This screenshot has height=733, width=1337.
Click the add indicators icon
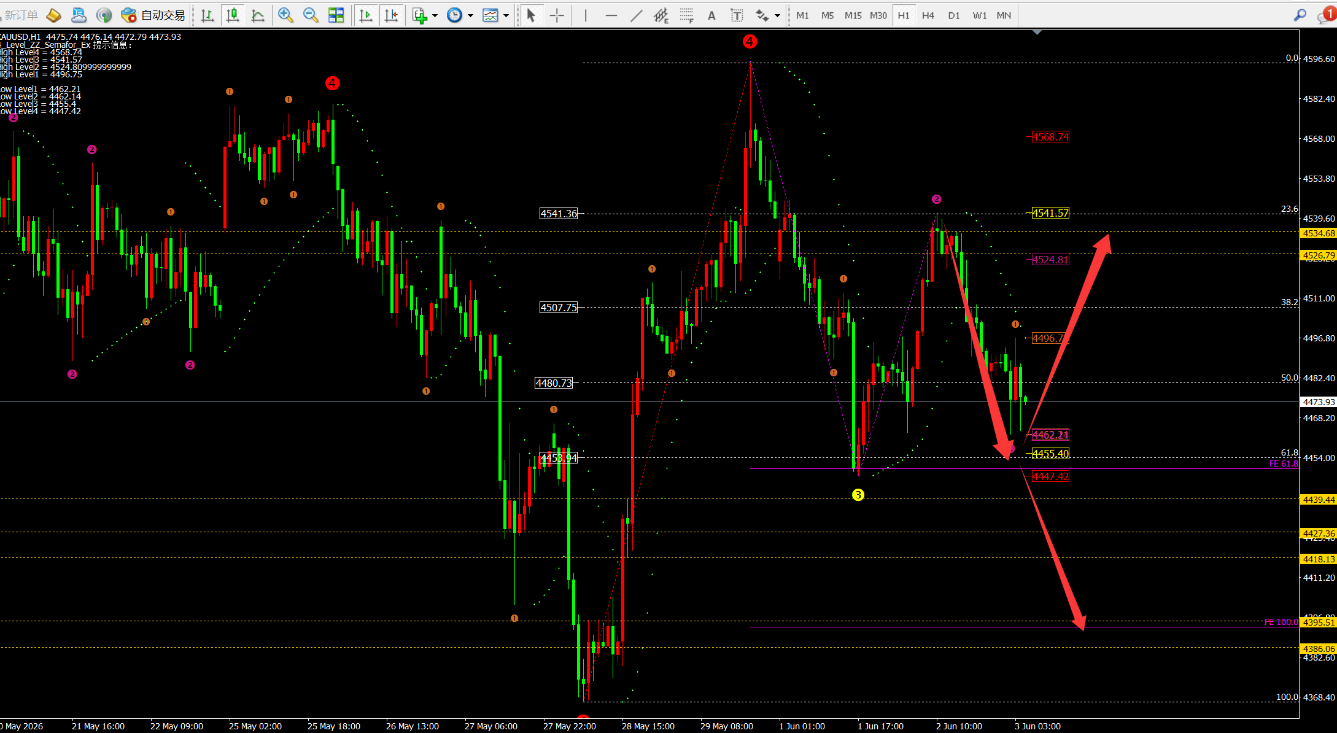pos(420,15)
